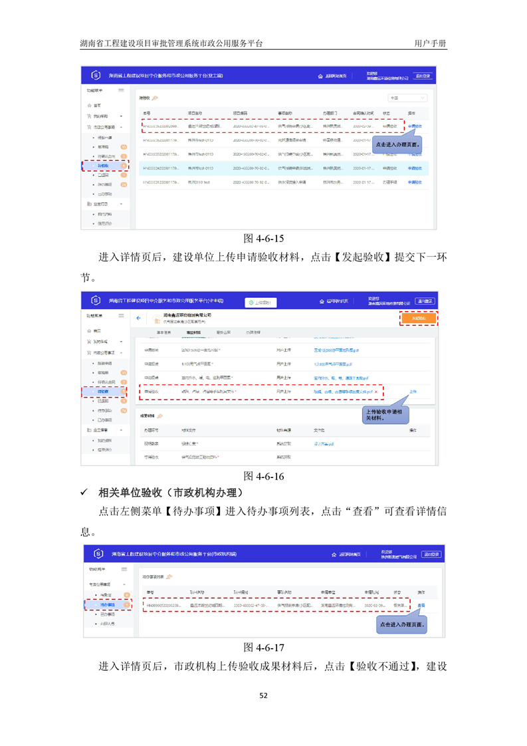Select 待受理 in figure 4-6-17 sidebar

106,595
